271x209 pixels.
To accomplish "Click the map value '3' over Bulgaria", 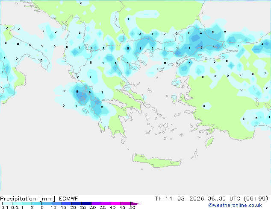I will coord(140,34).
